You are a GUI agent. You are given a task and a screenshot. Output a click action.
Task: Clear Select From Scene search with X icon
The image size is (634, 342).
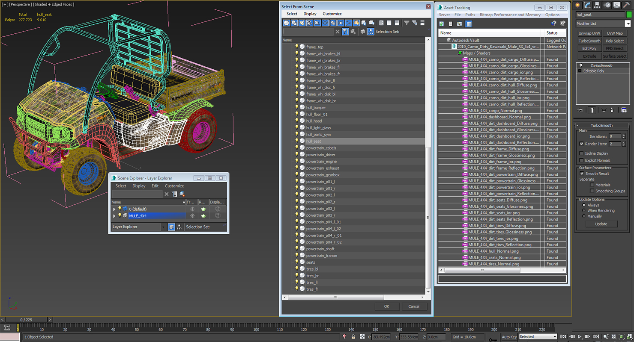338,32
